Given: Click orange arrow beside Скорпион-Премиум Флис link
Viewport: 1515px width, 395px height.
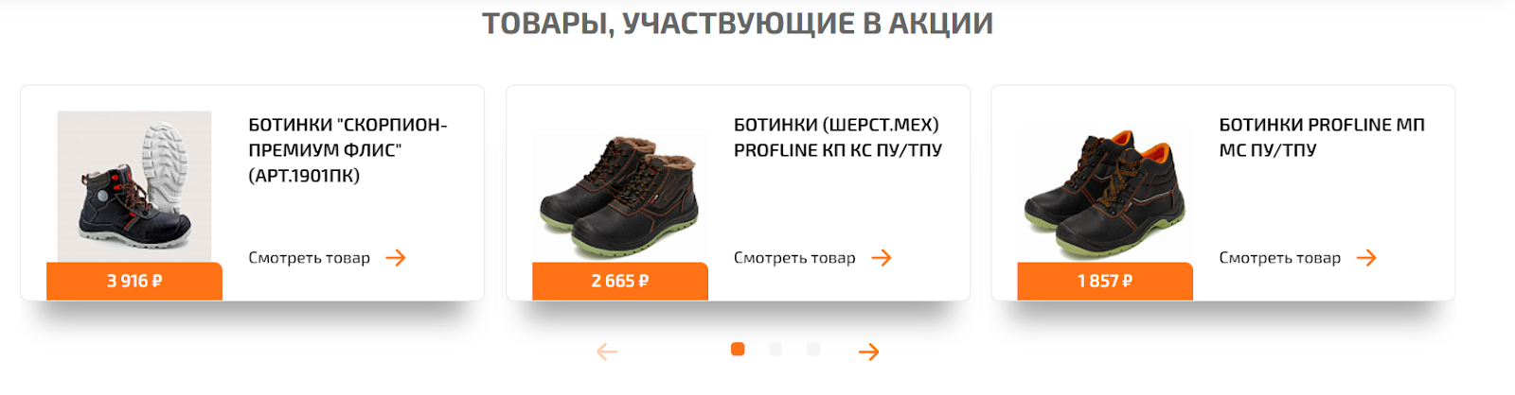Looking at the screenshot, I should (396, 258).
